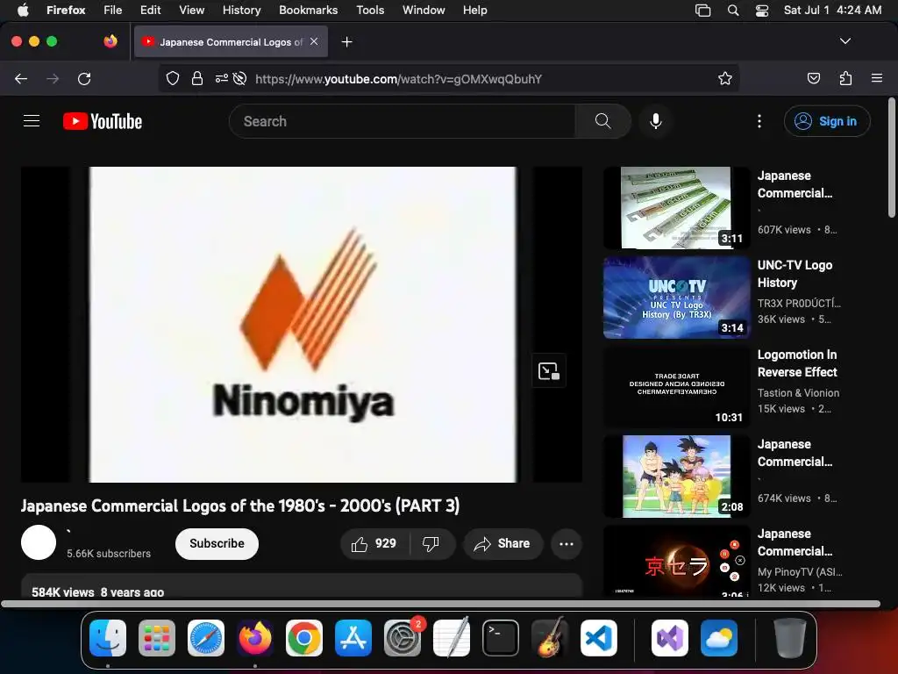This screenshot has height=674, width=898.
Task: Open a new tab with plus button
Action: click(346, 42)
